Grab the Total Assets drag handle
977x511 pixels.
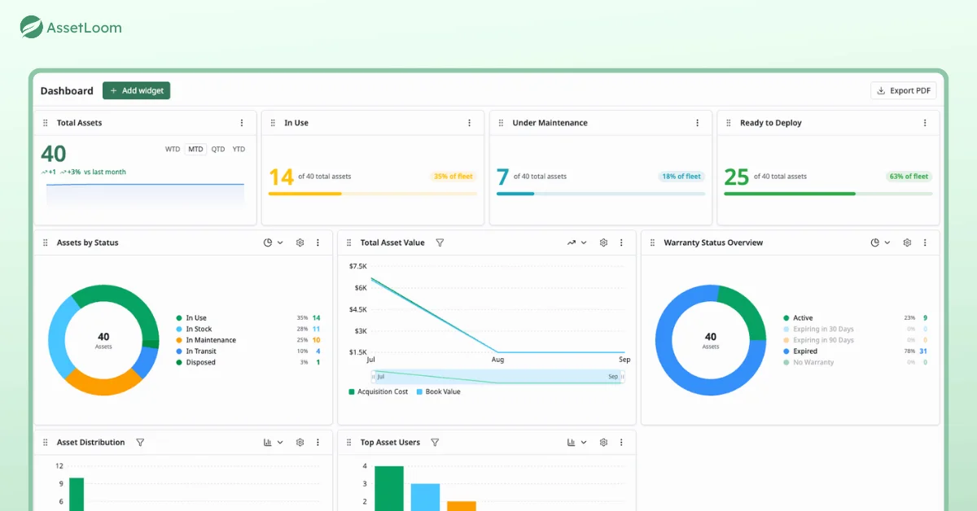click(46, 123)
